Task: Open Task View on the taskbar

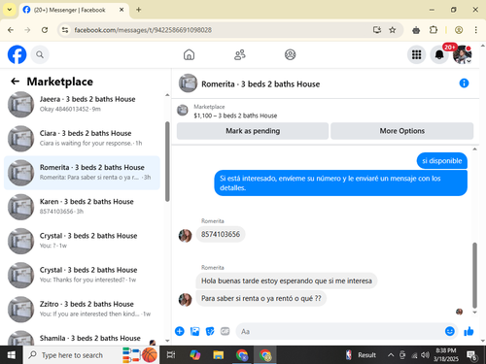Action: (x=171, y=355)
